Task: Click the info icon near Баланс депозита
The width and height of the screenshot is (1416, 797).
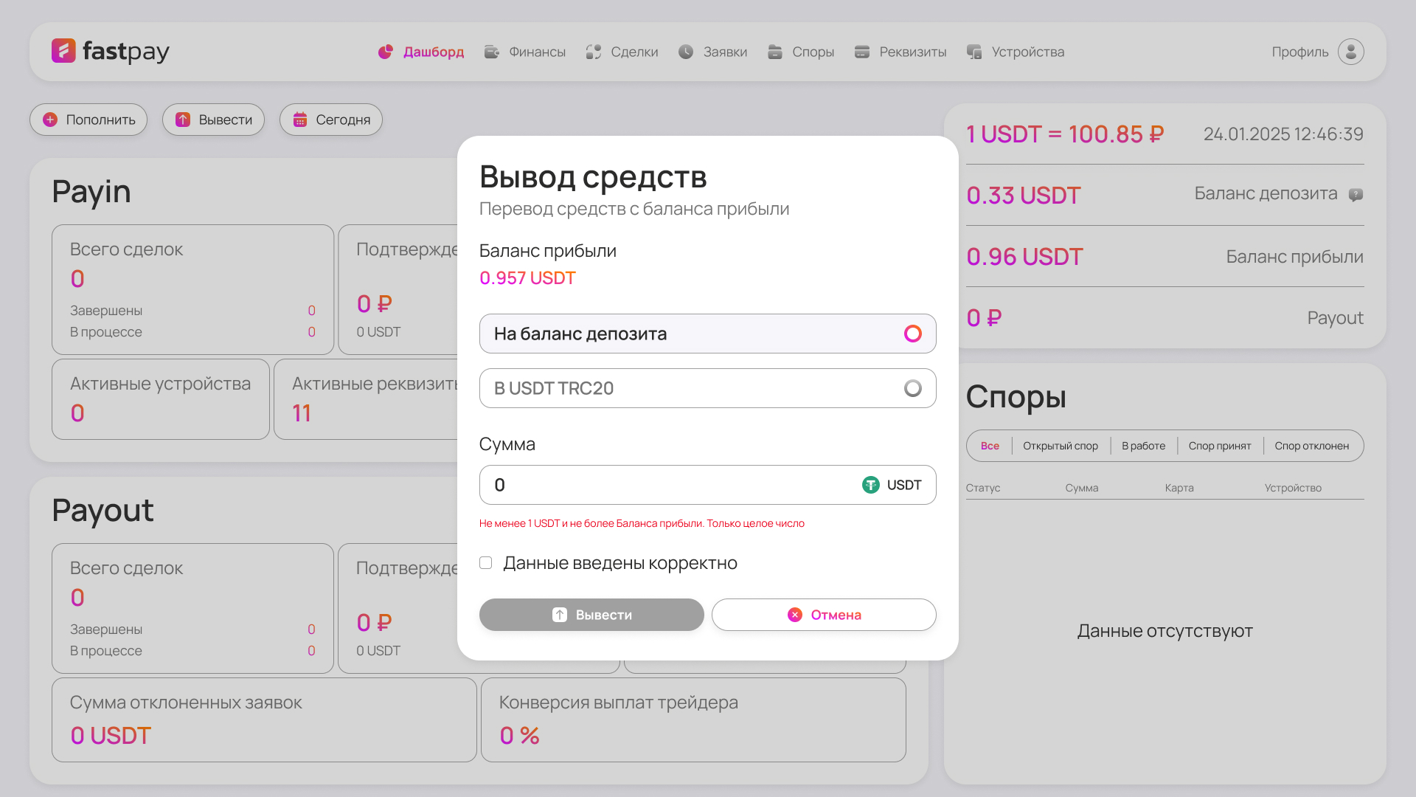Action: pos(1357,194)
